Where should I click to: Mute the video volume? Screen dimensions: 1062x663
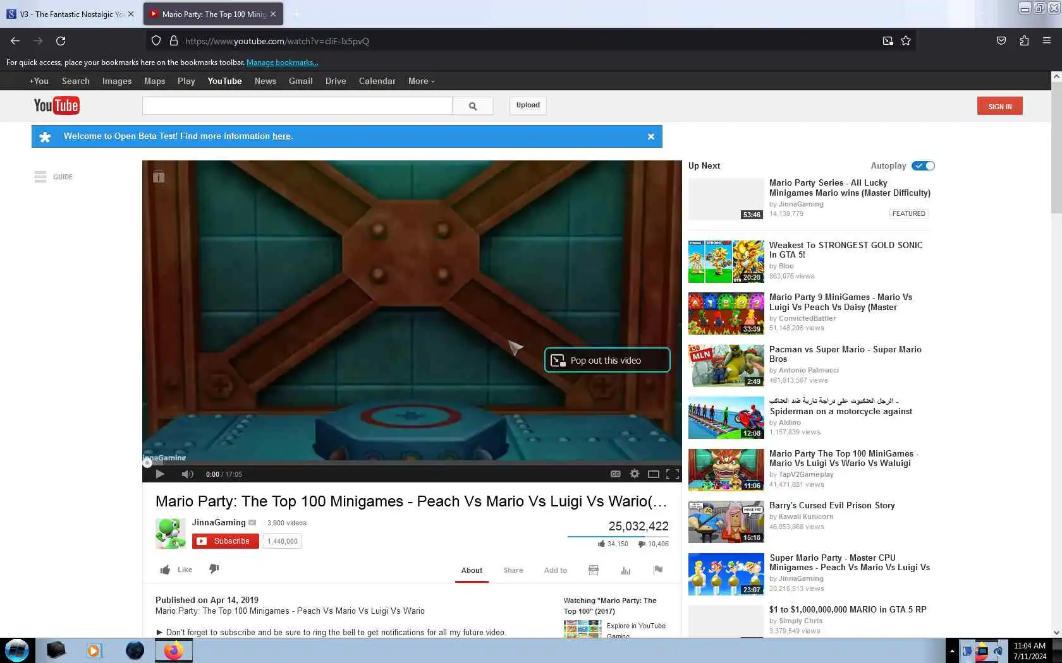(188, 474)
